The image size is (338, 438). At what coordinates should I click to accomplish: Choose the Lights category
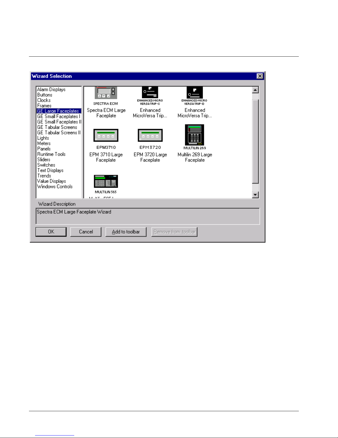tap(43, 138)
